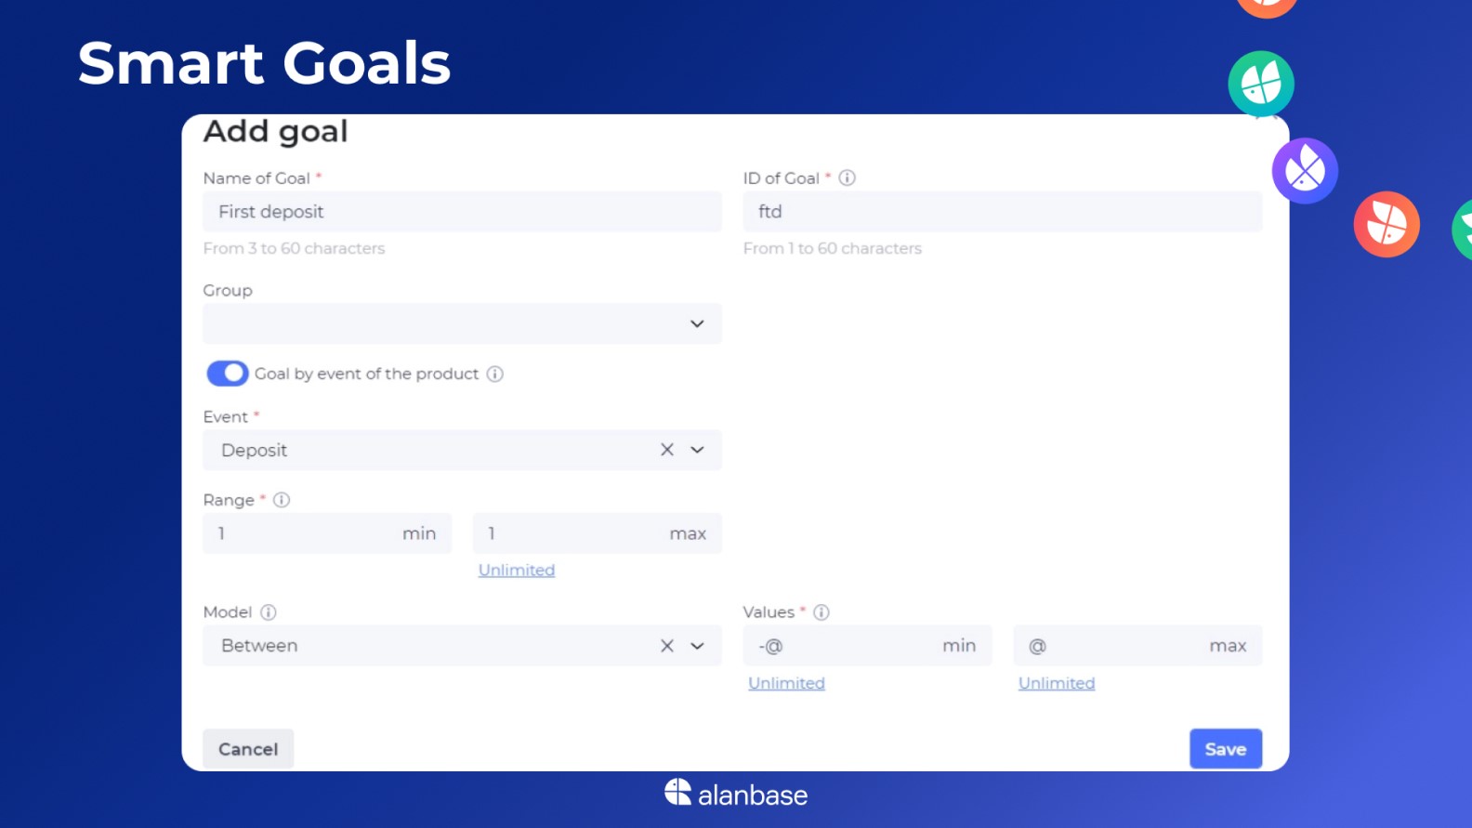Click Unlimited link under Values max
The width and height of the screenshot is (1472, 828).
[1057, 683]
